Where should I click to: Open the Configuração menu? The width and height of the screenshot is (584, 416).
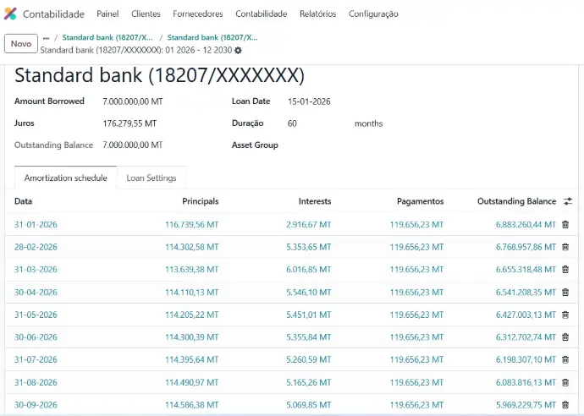point(373,14)
